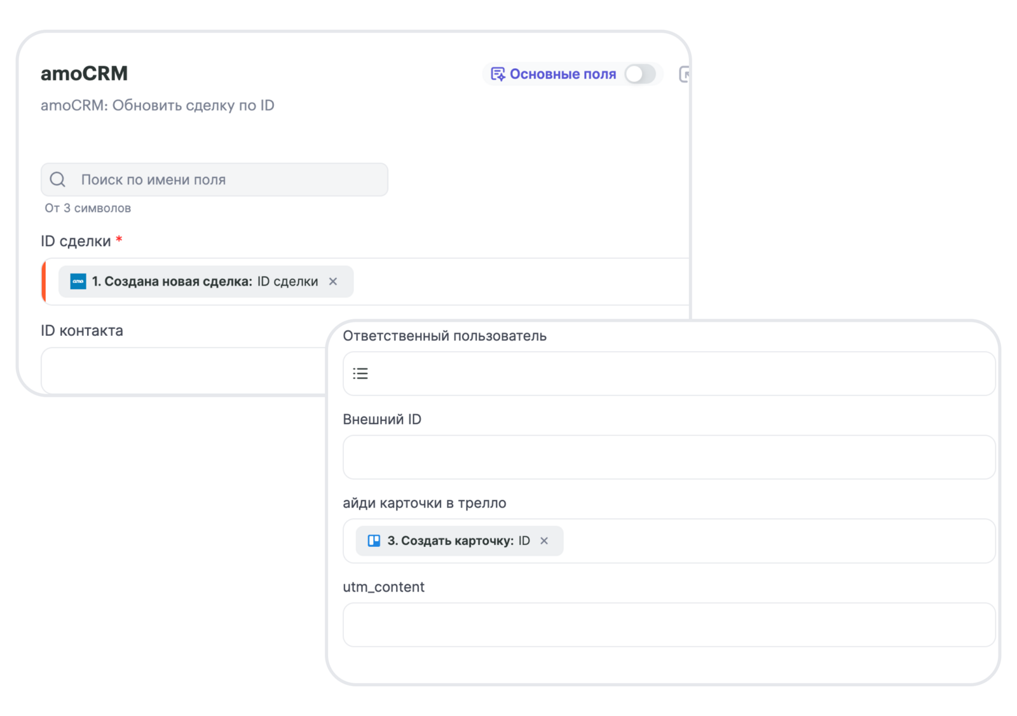Click the Основные поля label text
The width and height of the screenshot is (1017, 716).
tap(563, 74)
